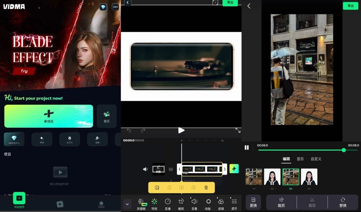Tap the 新项目 new project button
The image size is (361, 212).
49,116
